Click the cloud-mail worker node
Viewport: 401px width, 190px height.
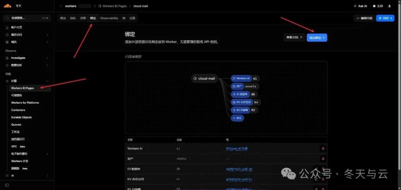[x=204, y=79]
